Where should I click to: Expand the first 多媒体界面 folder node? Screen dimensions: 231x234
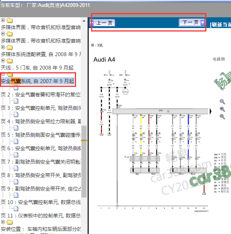click(x=3, y=20)
